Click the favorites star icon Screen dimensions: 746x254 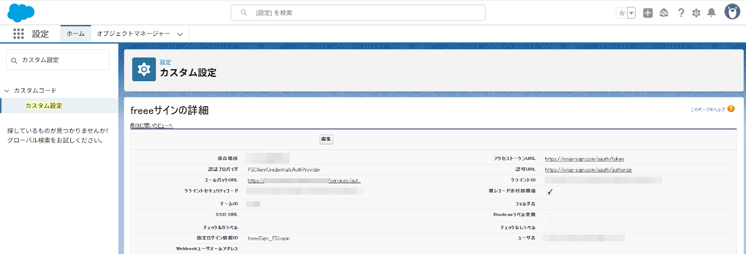pos(622,13)
